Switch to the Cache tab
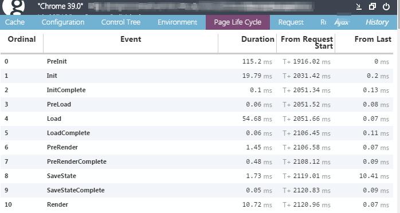Viewport: 400px width, 213px height. (15, 22)
